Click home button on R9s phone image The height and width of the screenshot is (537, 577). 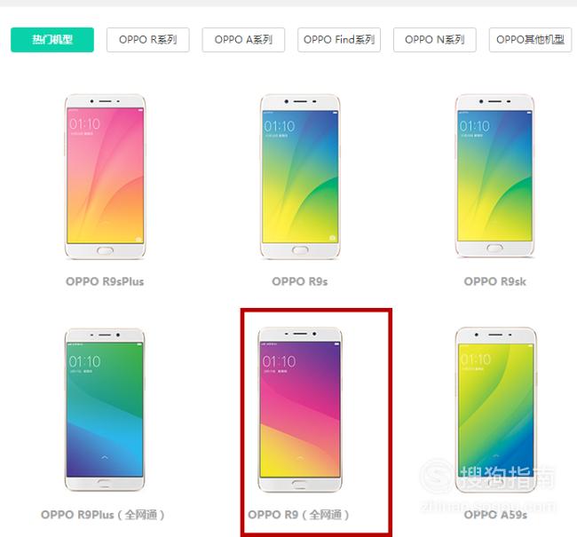[300, 250]
